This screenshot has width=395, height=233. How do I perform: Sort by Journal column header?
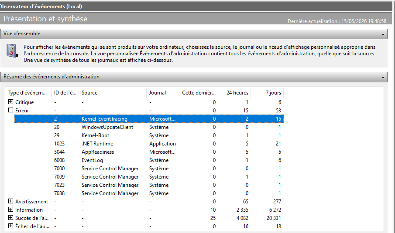(163, 93)
